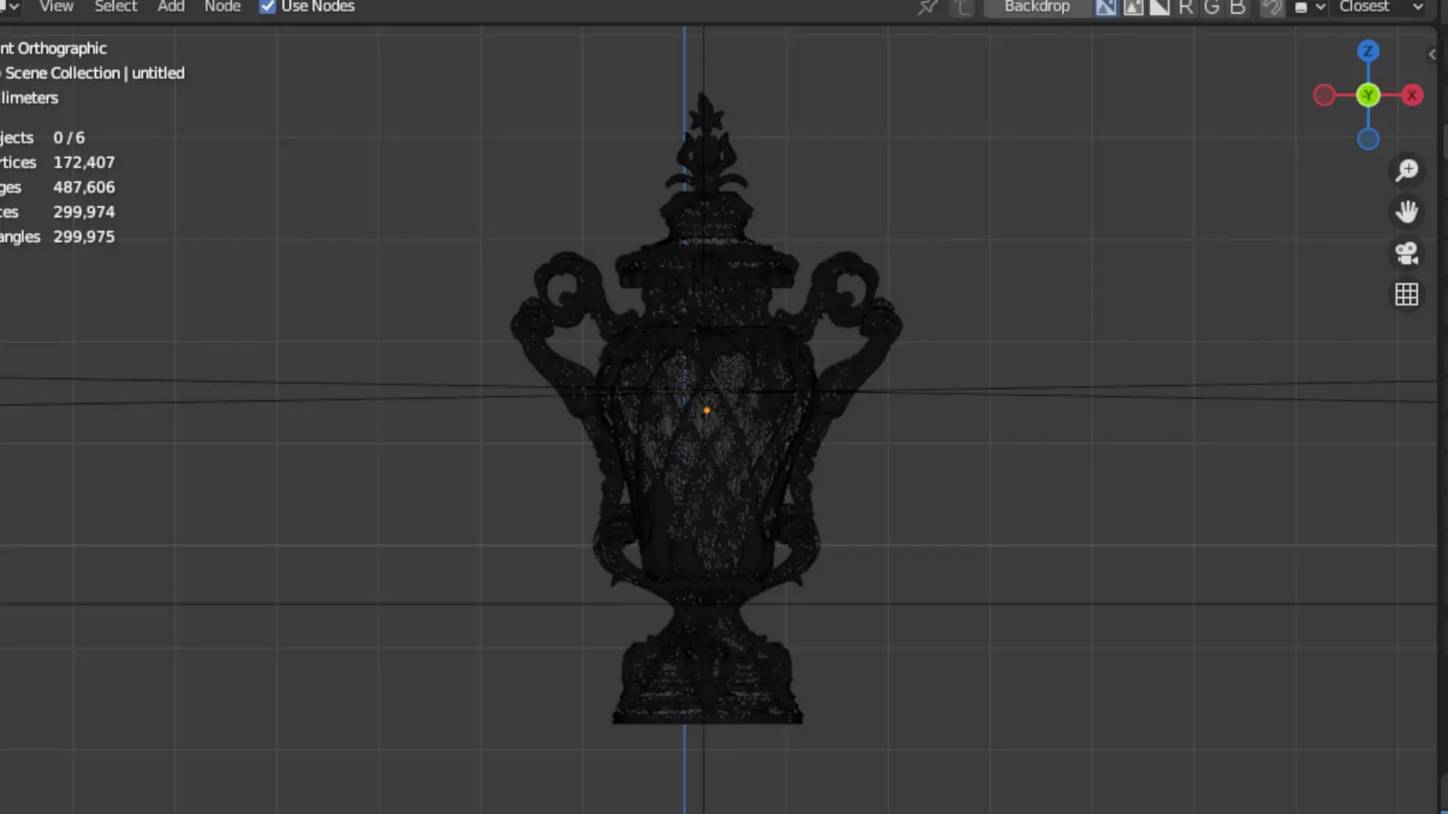Show only the B channel

pos(1238,8)
